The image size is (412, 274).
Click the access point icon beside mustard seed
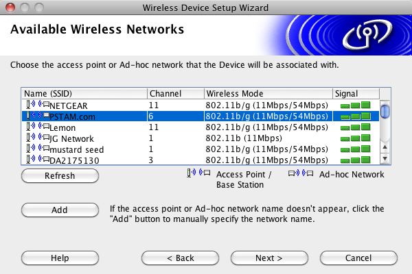click(x=38, y=149)
